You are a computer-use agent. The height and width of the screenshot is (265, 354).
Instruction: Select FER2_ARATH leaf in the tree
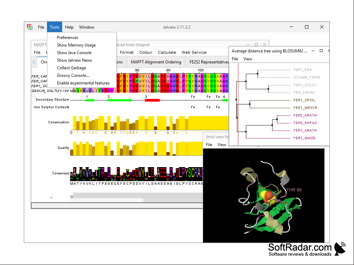click(x=305, y=115)
